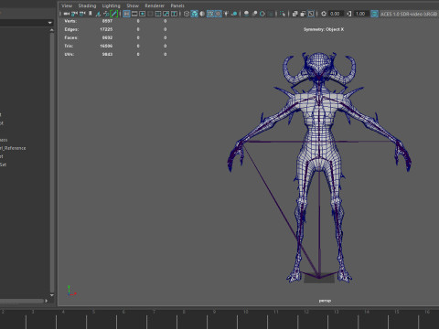
Task: Open the ACES 1.0 SDR-video view transform dropdown
Action: pyautogui.click(x=409, y=14)
